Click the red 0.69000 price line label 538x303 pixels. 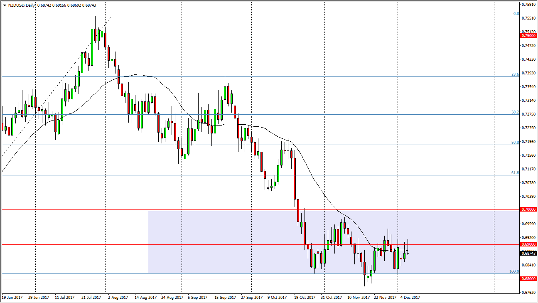pos(528,244)
